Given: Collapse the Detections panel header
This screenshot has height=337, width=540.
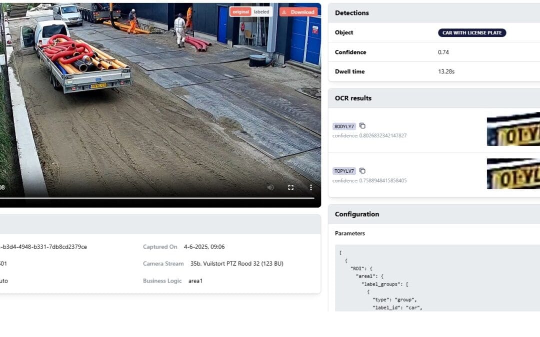Looking at the screenshot, I should click(x=434, y=13).
